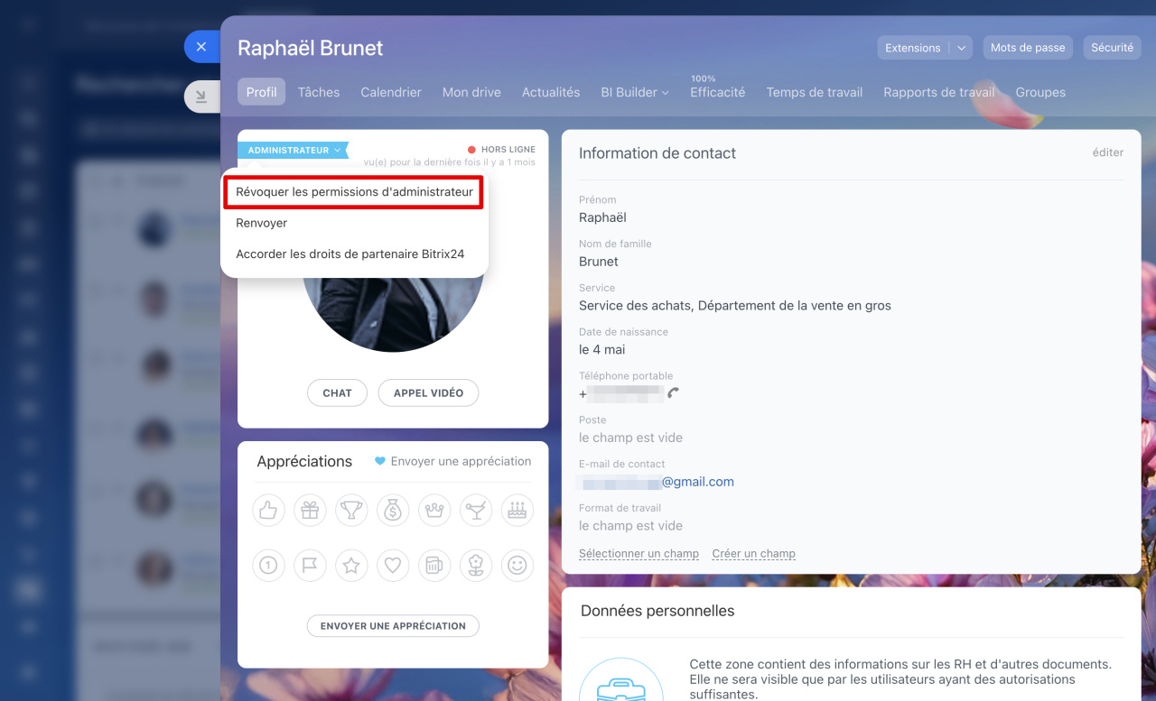
Task: Click éditer in Information de contact
Action: point(1108,152)
